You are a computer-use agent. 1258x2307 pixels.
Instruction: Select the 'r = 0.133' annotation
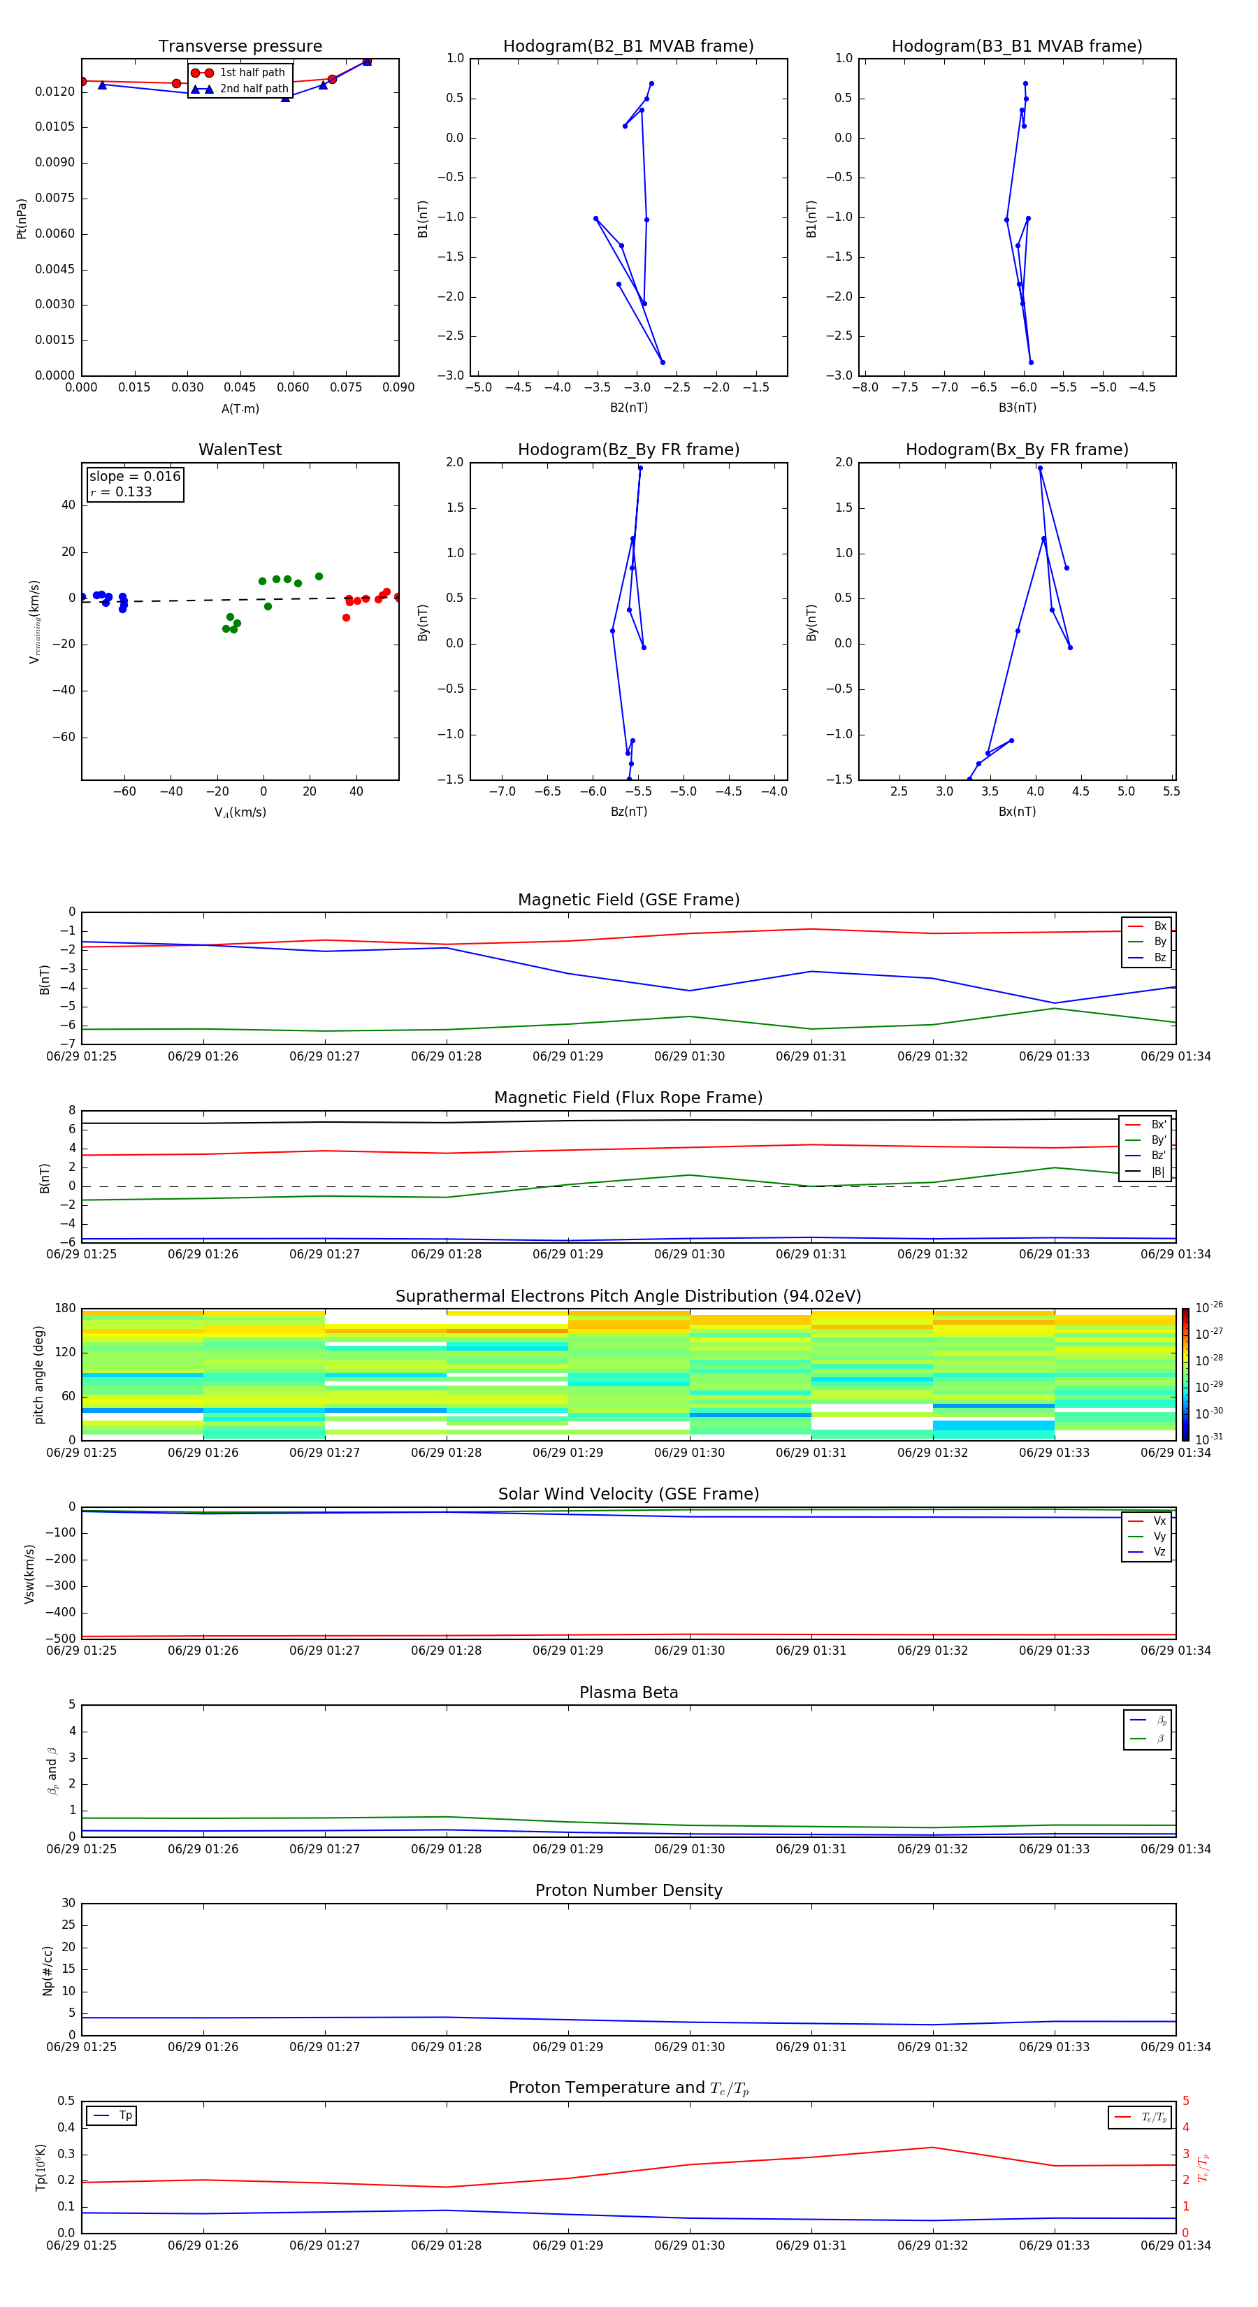(x=121, y=491)
